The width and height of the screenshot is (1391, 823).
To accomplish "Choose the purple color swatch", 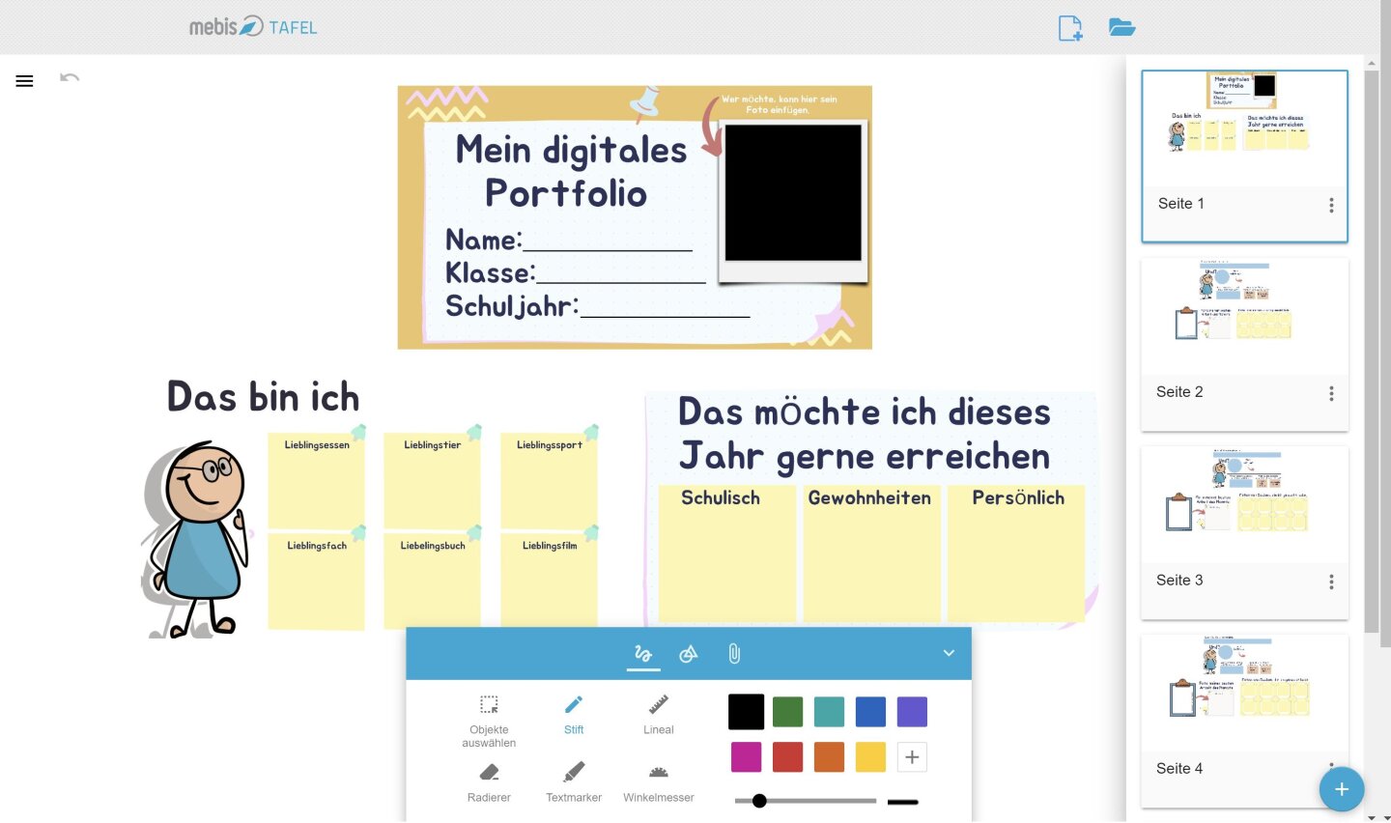I will [x=912, y=712].
